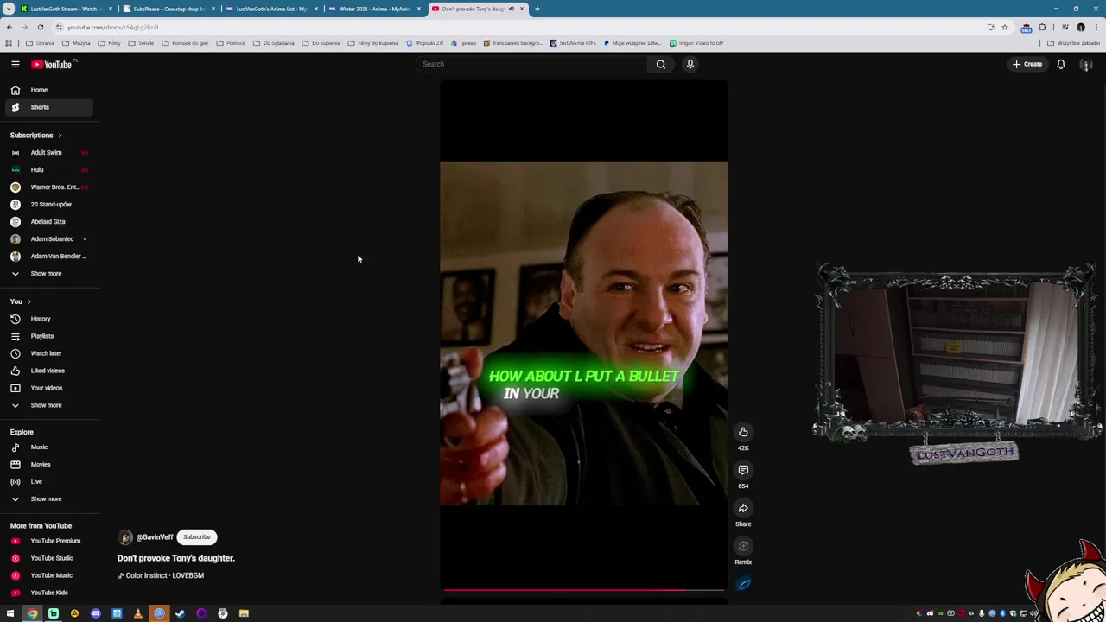Show more under You section
This screenshot has width=1106, height=622.
point(47,405)
